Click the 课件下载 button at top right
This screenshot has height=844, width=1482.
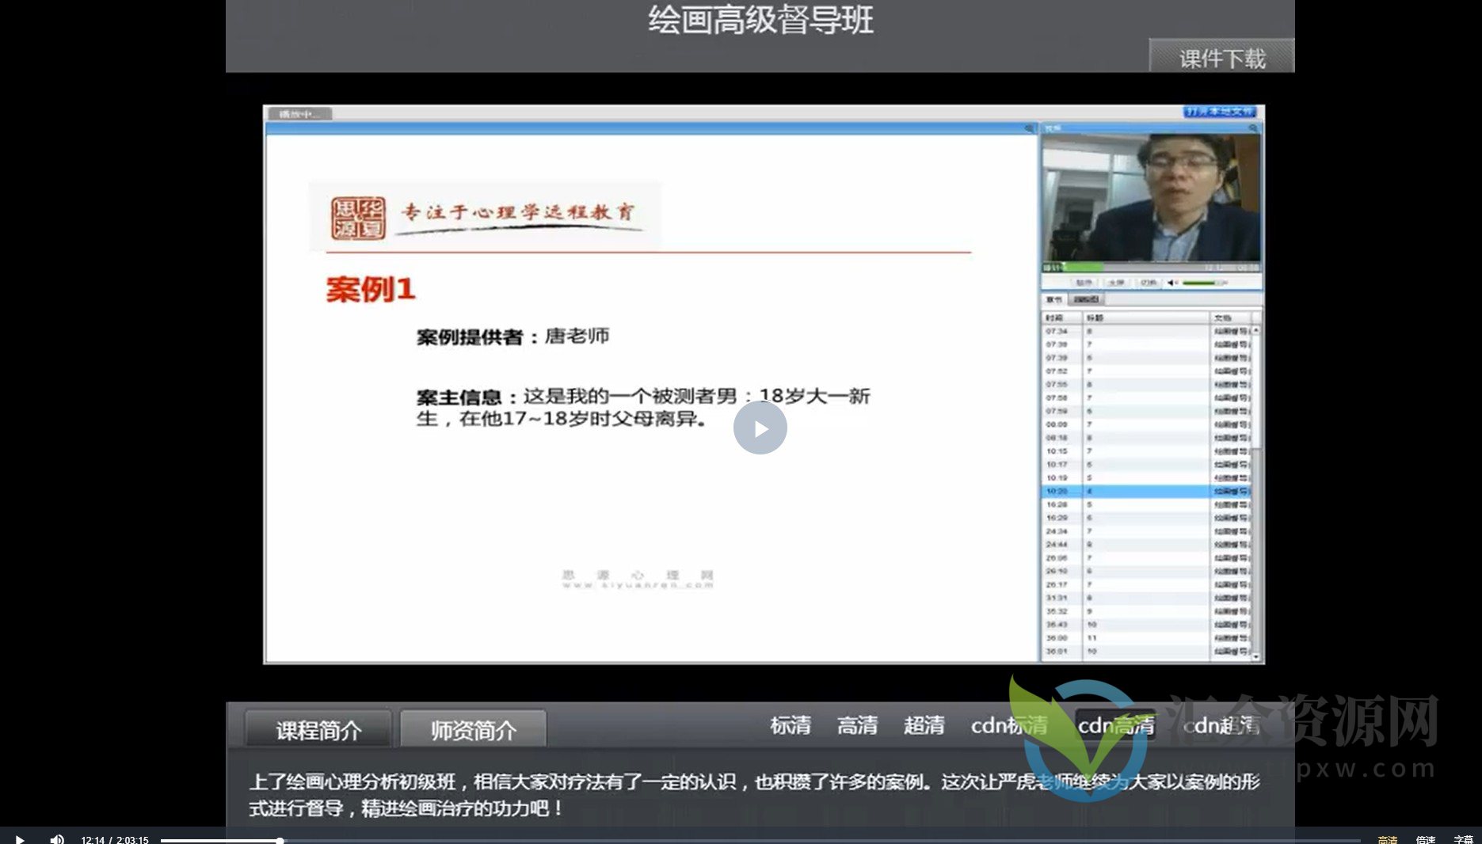click(x=1221, y=57)
